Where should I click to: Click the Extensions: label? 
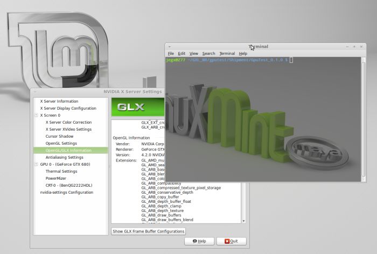pos(126,160)
